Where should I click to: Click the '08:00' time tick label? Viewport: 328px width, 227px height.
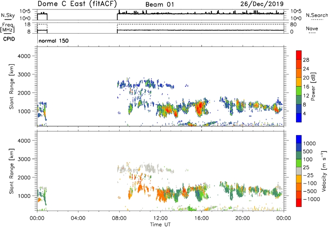click(119, 218)
